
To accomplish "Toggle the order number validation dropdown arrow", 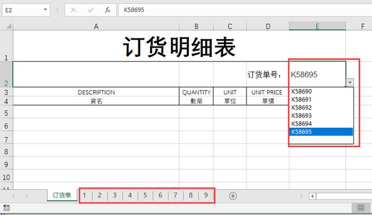I will [x=350, y=83].
